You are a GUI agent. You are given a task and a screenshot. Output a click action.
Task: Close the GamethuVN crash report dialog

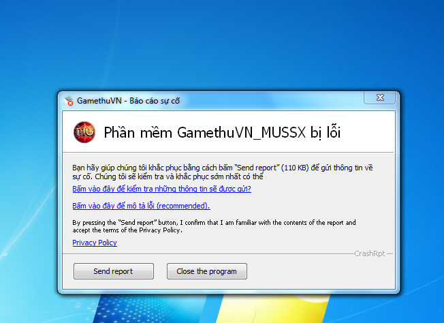(x=379, y=97)
